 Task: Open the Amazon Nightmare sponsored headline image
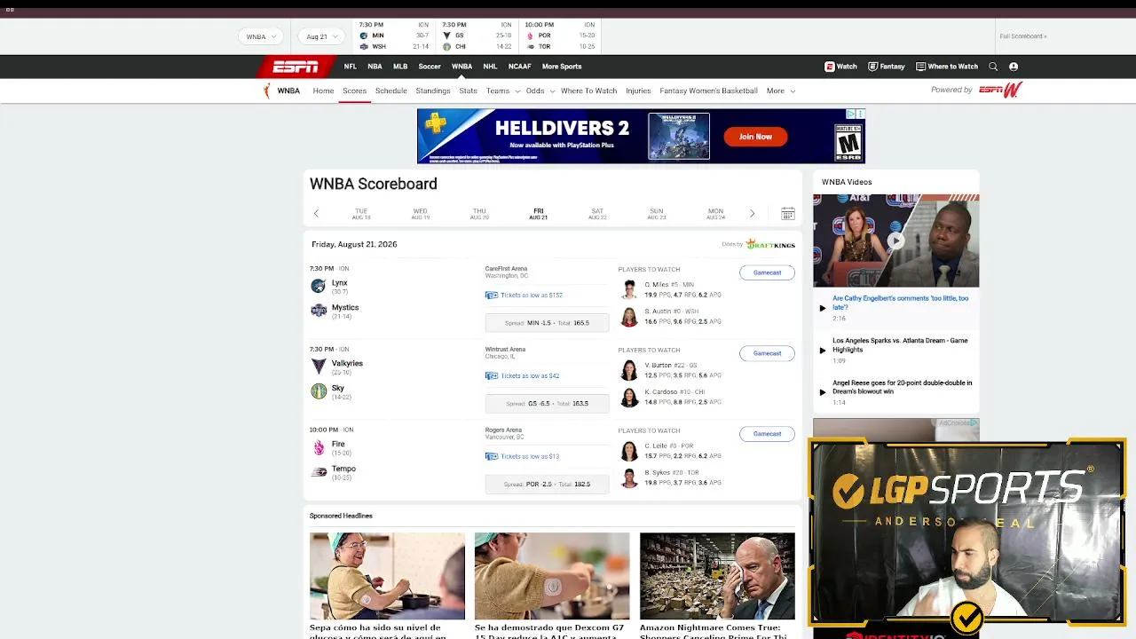[x=717, y=576]
